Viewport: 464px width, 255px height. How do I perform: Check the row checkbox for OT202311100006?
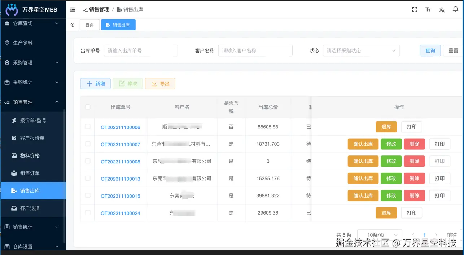click(x=87, y=127)
